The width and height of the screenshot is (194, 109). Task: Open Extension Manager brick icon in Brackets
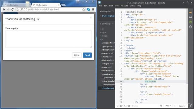pyautogui.click(x=191, y=17)
